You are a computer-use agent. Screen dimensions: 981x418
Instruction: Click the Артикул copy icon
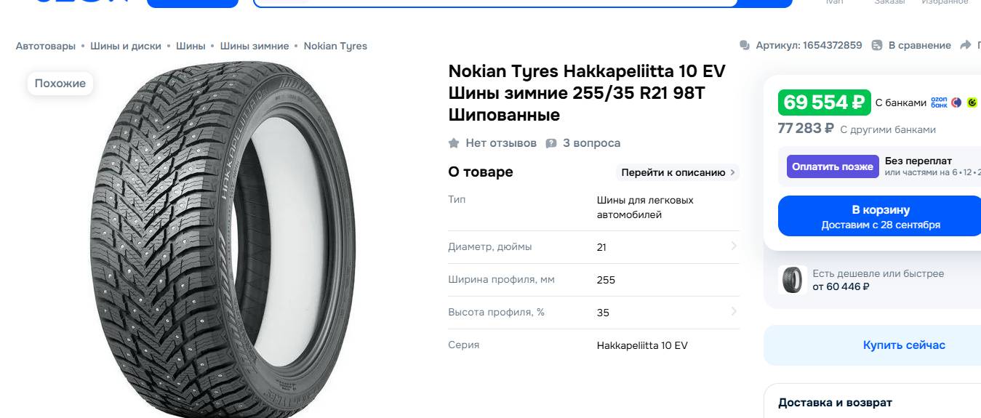744,45
